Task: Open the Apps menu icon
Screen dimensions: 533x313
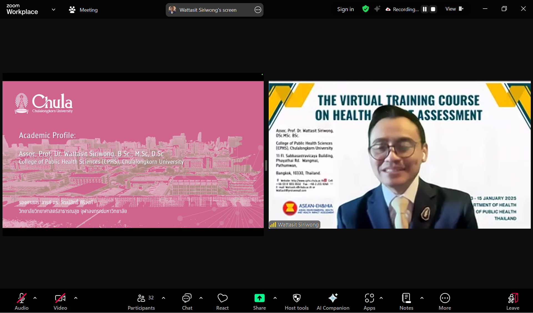Action: tap(369, 298)
